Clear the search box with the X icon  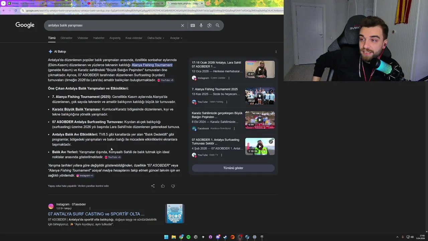183,25
